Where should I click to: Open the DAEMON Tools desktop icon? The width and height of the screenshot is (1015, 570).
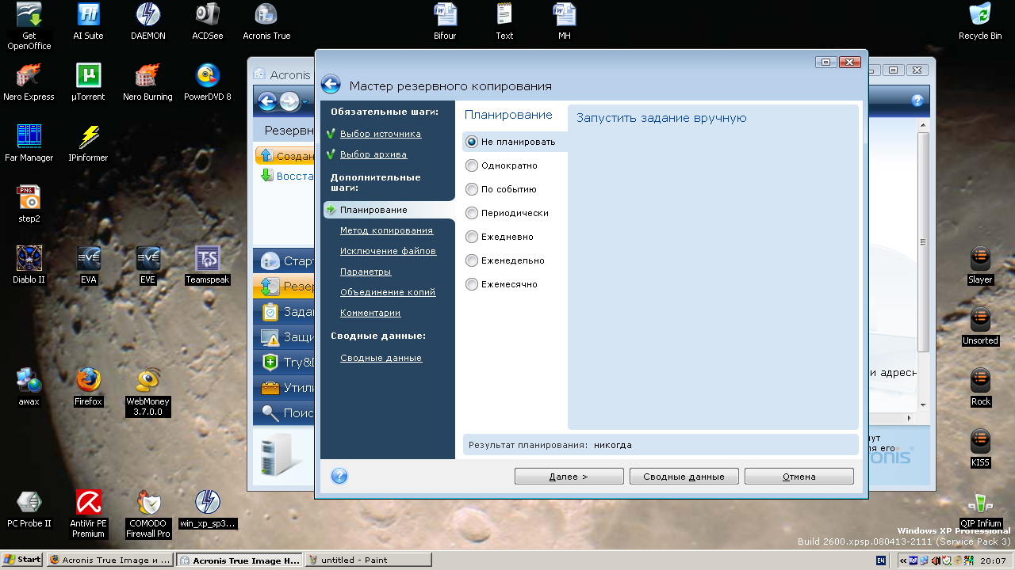point(147,15)
